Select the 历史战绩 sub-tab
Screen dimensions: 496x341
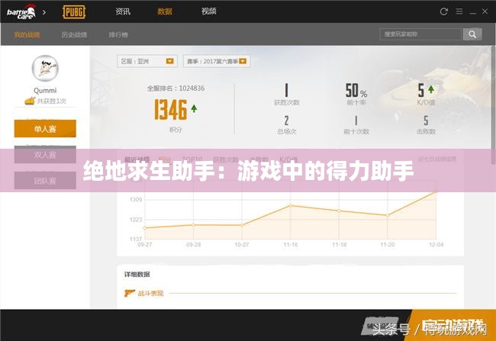point(74,34)
